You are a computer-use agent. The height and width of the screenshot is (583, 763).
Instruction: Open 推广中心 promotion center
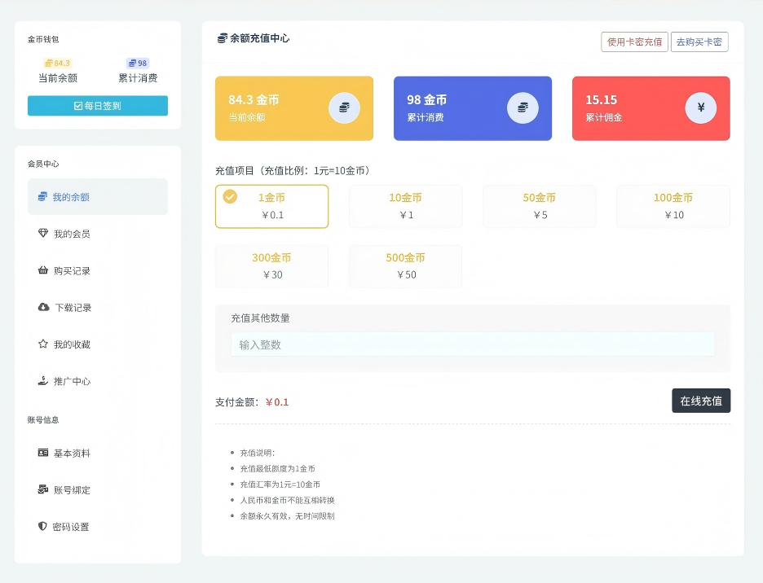pos(97,381)
